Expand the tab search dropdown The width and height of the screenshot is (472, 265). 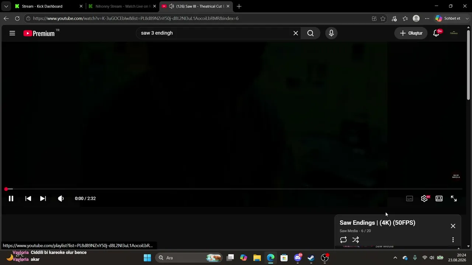pyautogui.click(x=6, y=6)
